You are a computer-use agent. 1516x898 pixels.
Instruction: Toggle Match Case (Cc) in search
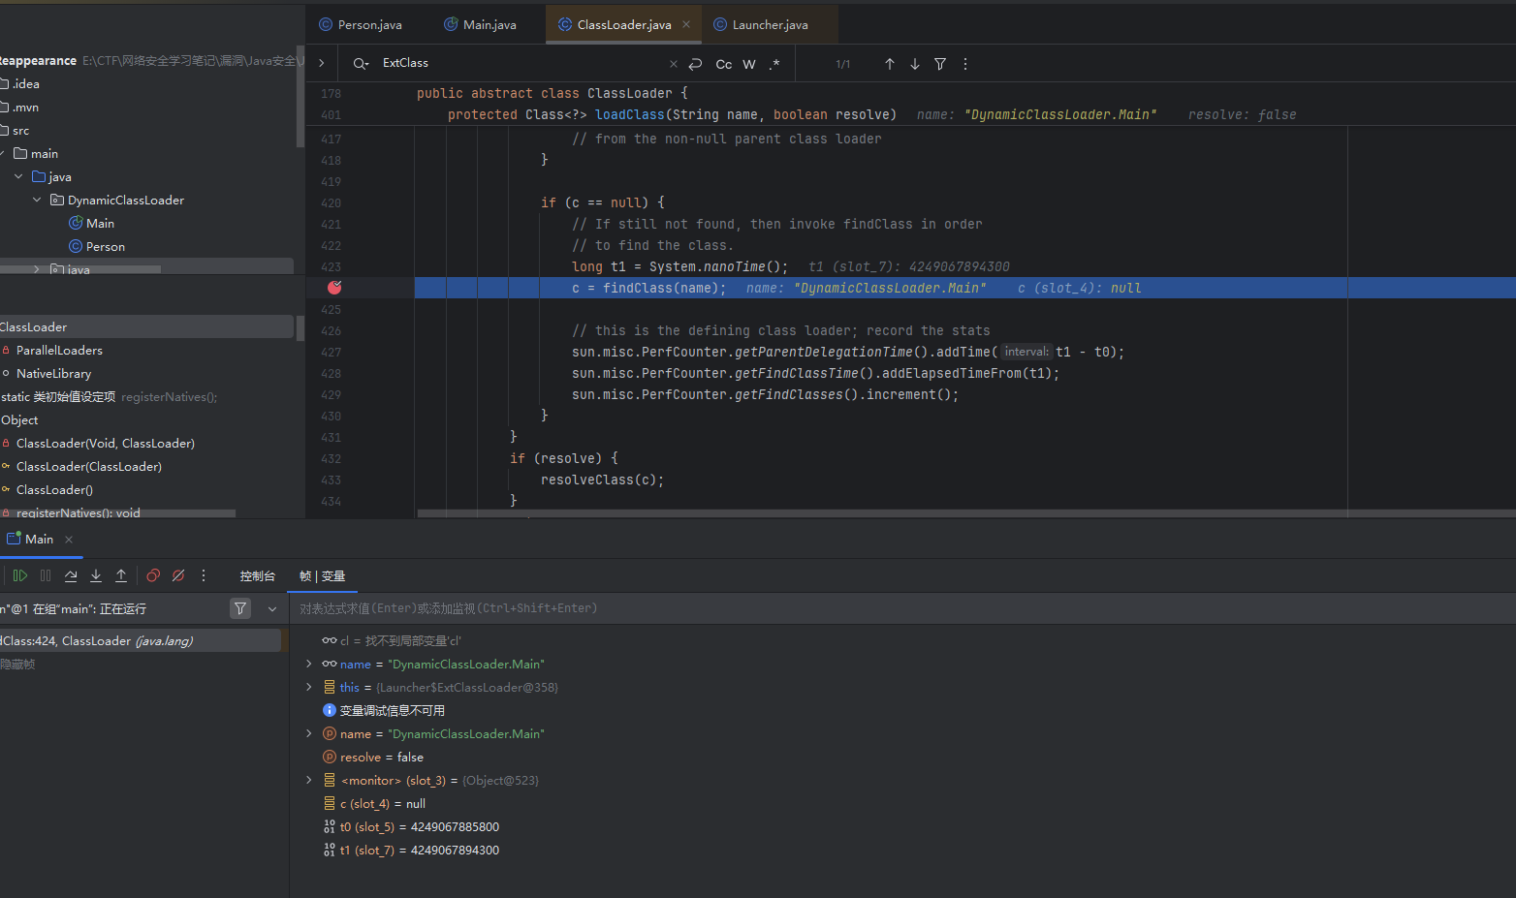(723, 64)
